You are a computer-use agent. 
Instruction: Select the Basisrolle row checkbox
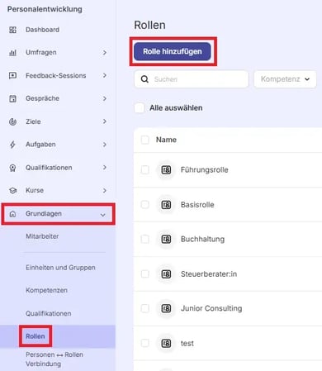click(x=145, y=205)
